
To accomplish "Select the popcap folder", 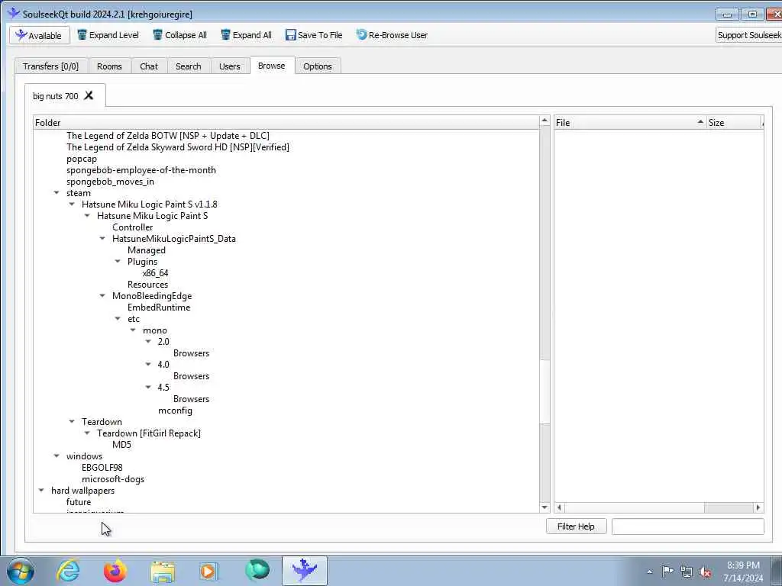I will [82, 159].
